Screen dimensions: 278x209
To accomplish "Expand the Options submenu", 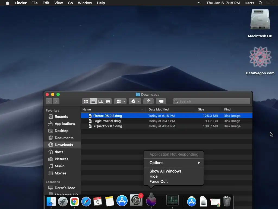I will point(174,163).
